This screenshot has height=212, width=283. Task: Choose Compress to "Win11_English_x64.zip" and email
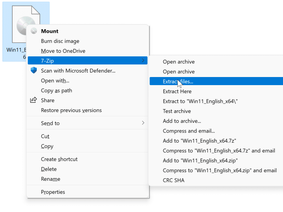[216, 170]
